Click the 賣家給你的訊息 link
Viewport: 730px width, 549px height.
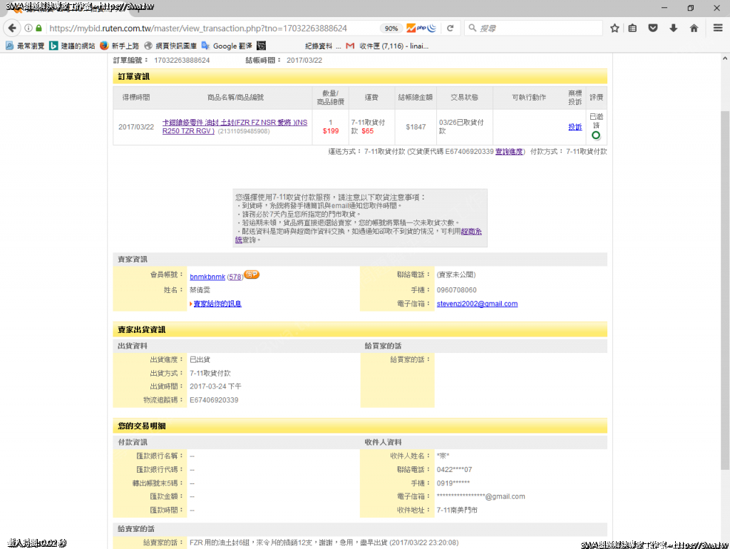tap(217, 304)
